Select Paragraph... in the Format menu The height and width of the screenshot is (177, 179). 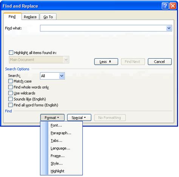pos(62,133)
